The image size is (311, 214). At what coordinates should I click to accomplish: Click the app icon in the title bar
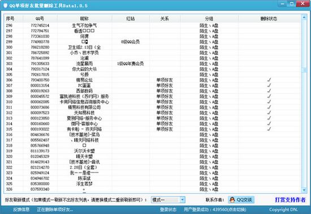[x=5, y=5]
